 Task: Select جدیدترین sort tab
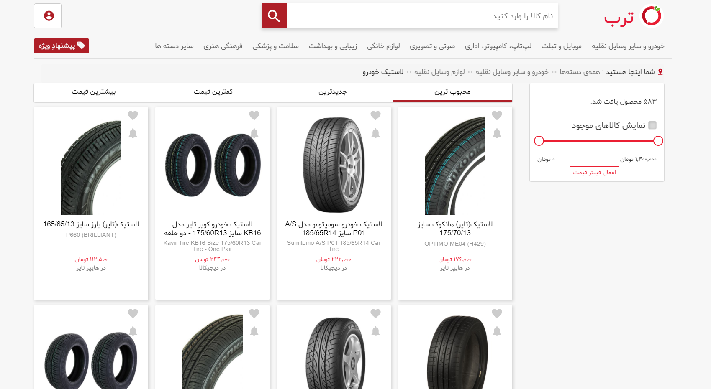pyautogui.click(x=333, y=92)
